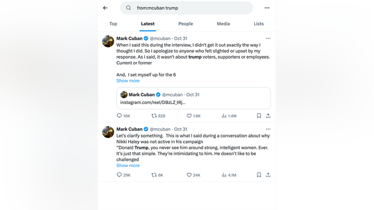Viewport: 374px width, 210px height.
Task: Click the back arrow icon
Action: point(105,8)
